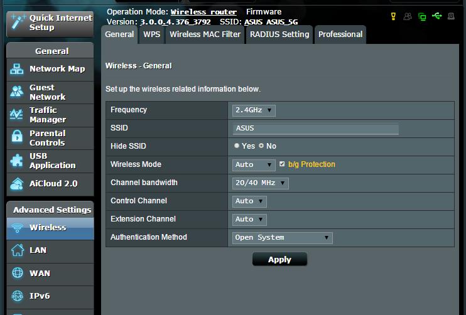Open the Channel bandwidth 20/40 MHz dropdown
Image resolution: width=466 pixels, height=315 pixels.
(261, 183)
